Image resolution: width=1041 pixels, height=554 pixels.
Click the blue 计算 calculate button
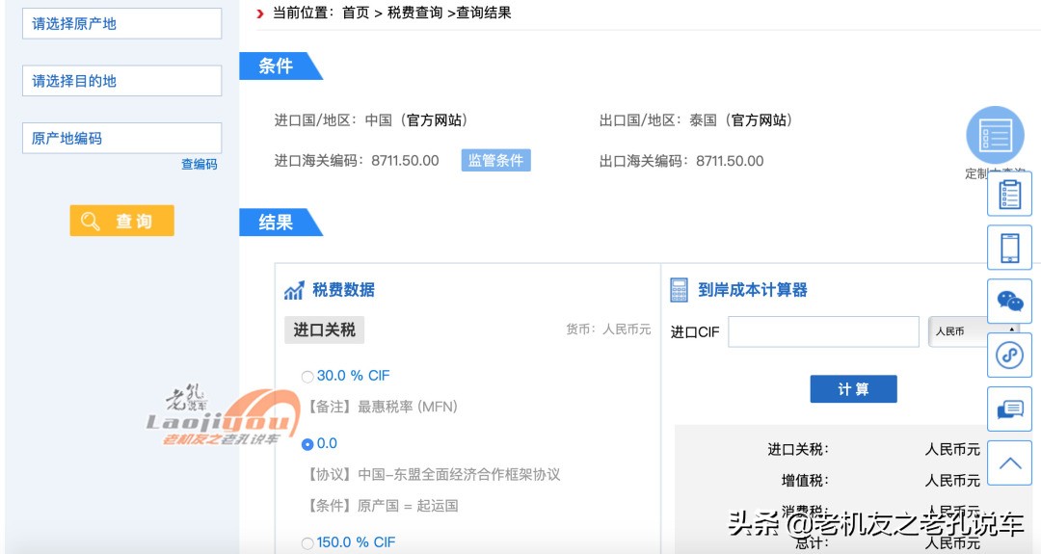(x=853, y=389)
